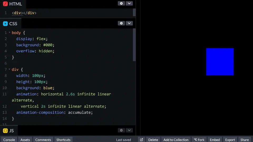Fork this pen
The height and width of the screenshot is (142, 253).
(x=199, y=140)
